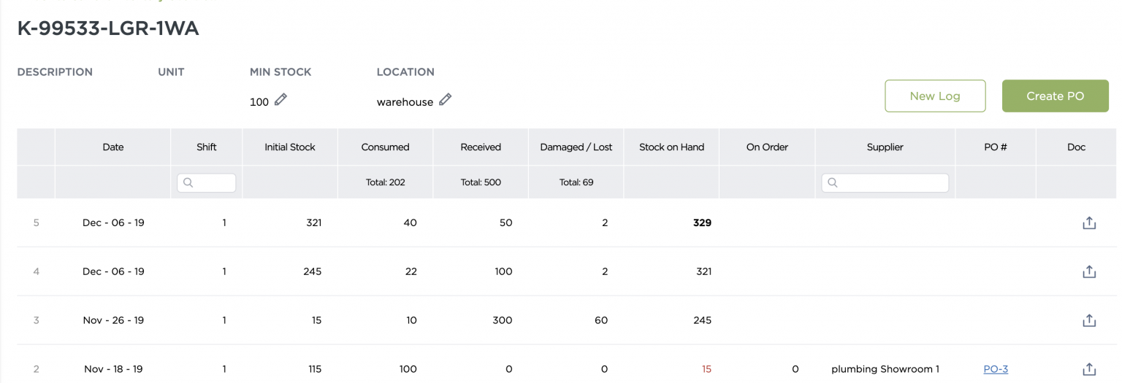1122x383 pixels.
Task: Click the search icon in Shift filter
Action: (x=188, y=183)
